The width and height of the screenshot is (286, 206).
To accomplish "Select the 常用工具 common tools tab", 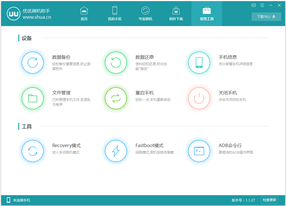I will [x=206, y=13].
